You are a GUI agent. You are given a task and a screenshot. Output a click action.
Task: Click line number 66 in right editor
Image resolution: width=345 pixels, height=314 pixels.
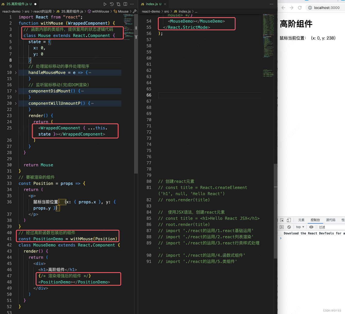pos(149,95)
